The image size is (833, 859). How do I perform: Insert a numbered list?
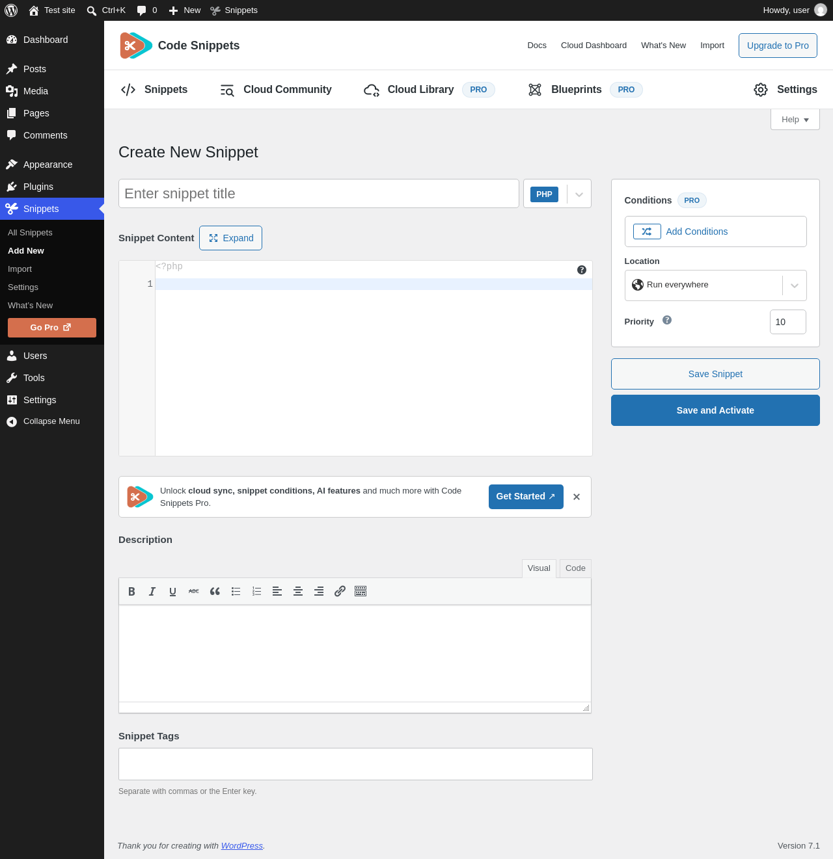(x=256, y=592)
